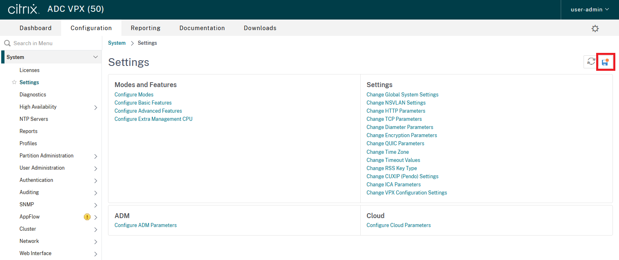Open the gear settings icon in navigation bar

[x=595, y=28]
